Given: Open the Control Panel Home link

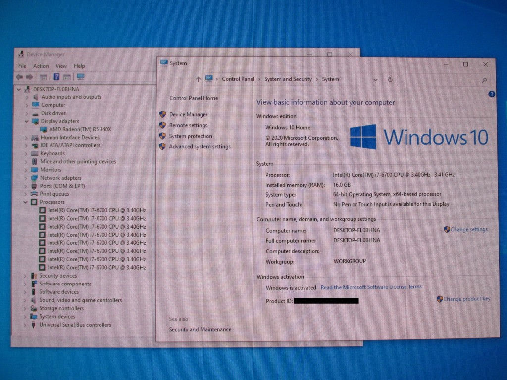Looking at the screenshot, I should tap(194, 98).
